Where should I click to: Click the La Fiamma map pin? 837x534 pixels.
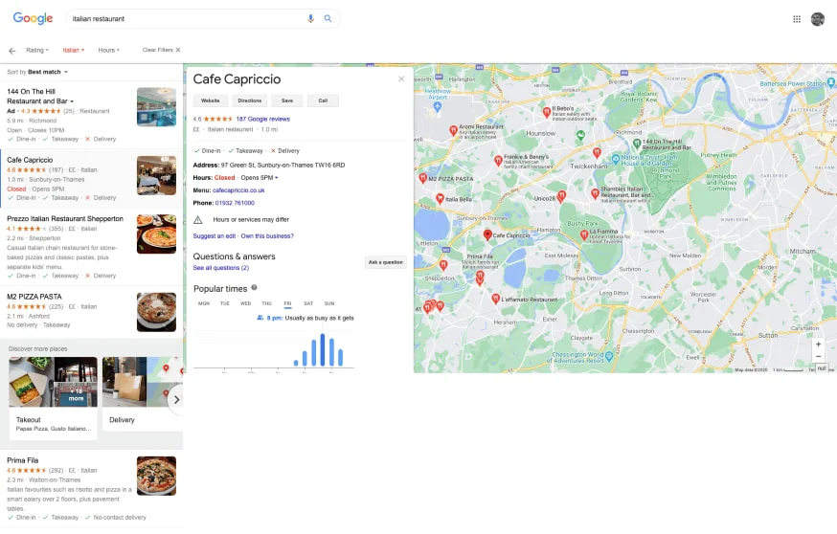(x=584, y=234)
